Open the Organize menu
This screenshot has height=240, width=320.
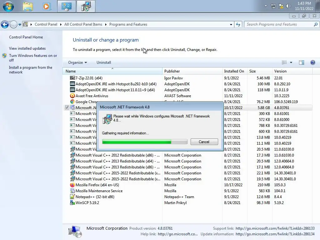[77, 62]
